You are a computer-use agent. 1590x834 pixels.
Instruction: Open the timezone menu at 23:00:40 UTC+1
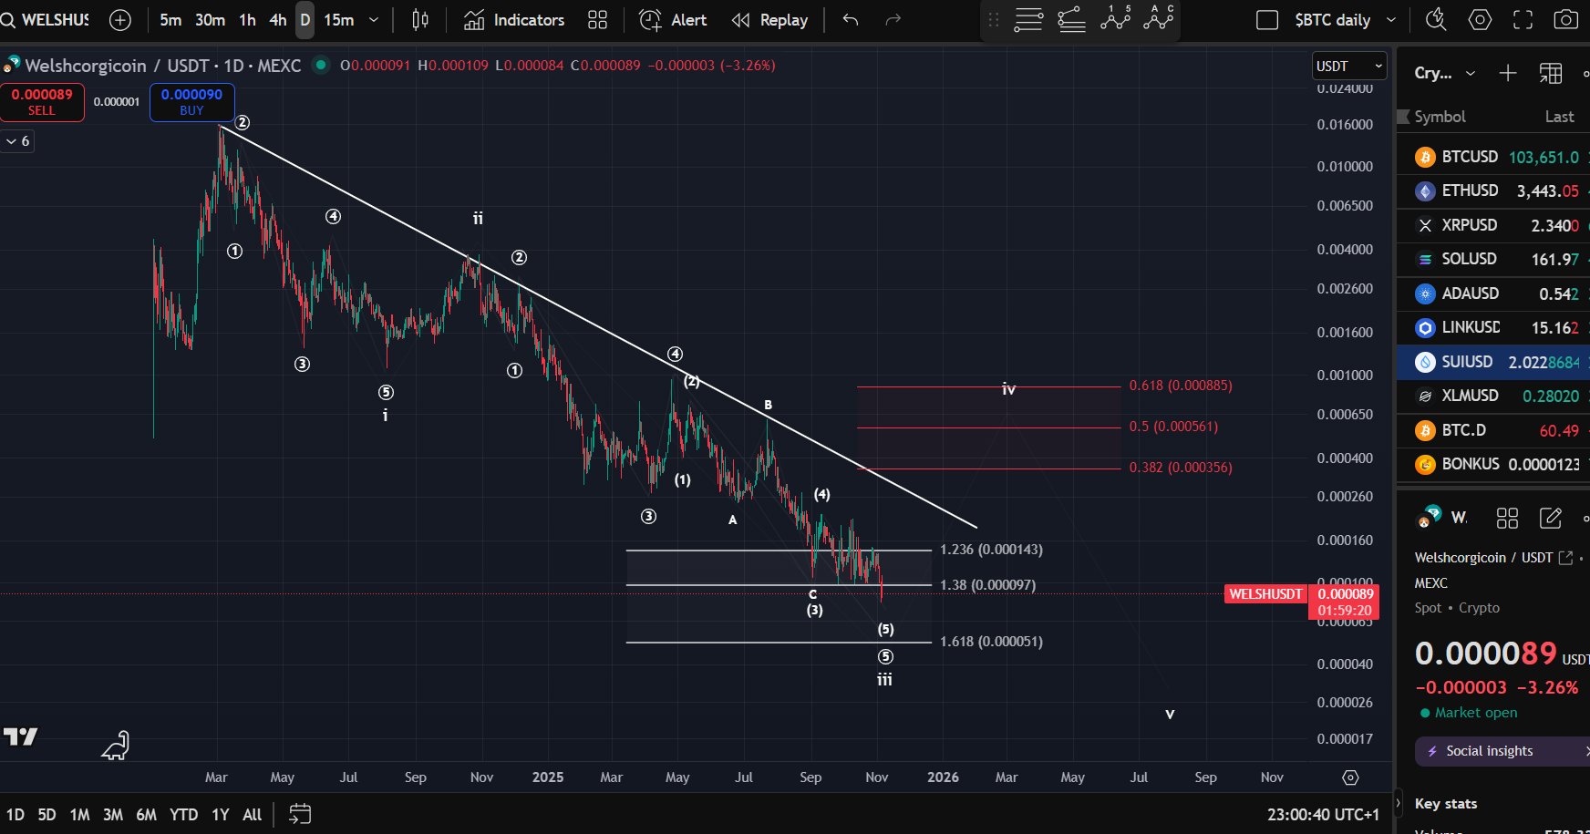click(1323, 814)
